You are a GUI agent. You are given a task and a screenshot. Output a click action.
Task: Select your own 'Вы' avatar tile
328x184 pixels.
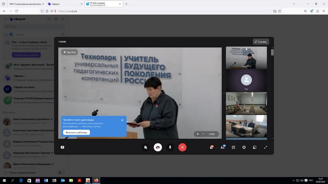246,80
